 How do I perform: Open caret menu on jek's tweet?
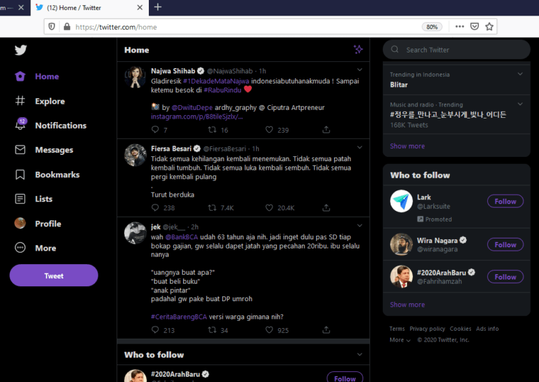point(360,226)
